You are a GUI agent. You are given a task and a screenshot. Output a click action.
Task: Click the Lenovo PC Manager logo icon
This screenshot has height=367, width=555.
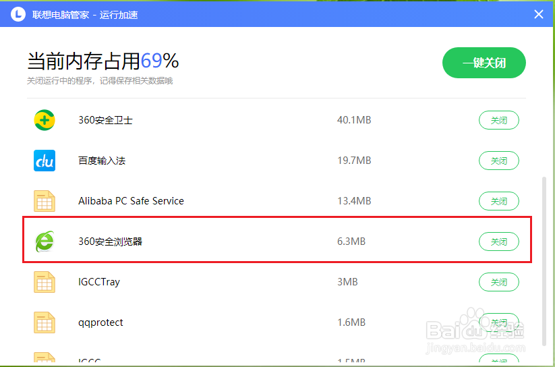18,15
